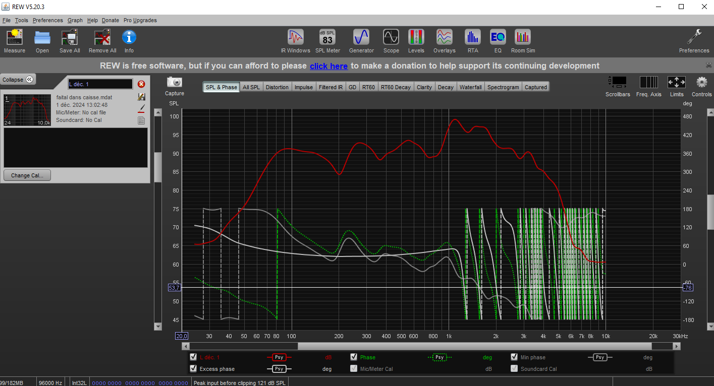Open the Scope window
The width and height of the screenshot is (714, 386).
(x=391, y=41)
